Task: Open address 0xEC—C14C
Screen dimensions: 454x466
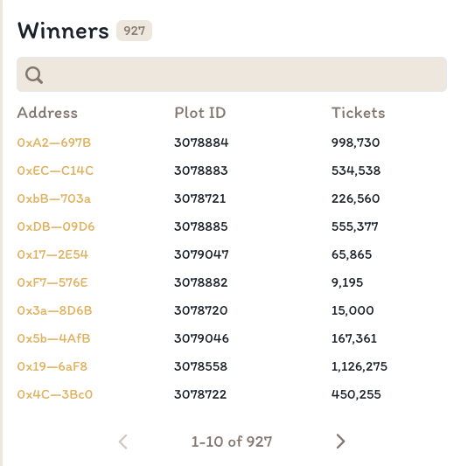Action: (x=55, y=170)
